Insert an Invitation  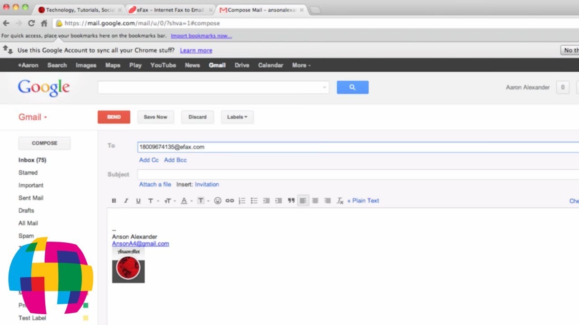pos(207,185)
